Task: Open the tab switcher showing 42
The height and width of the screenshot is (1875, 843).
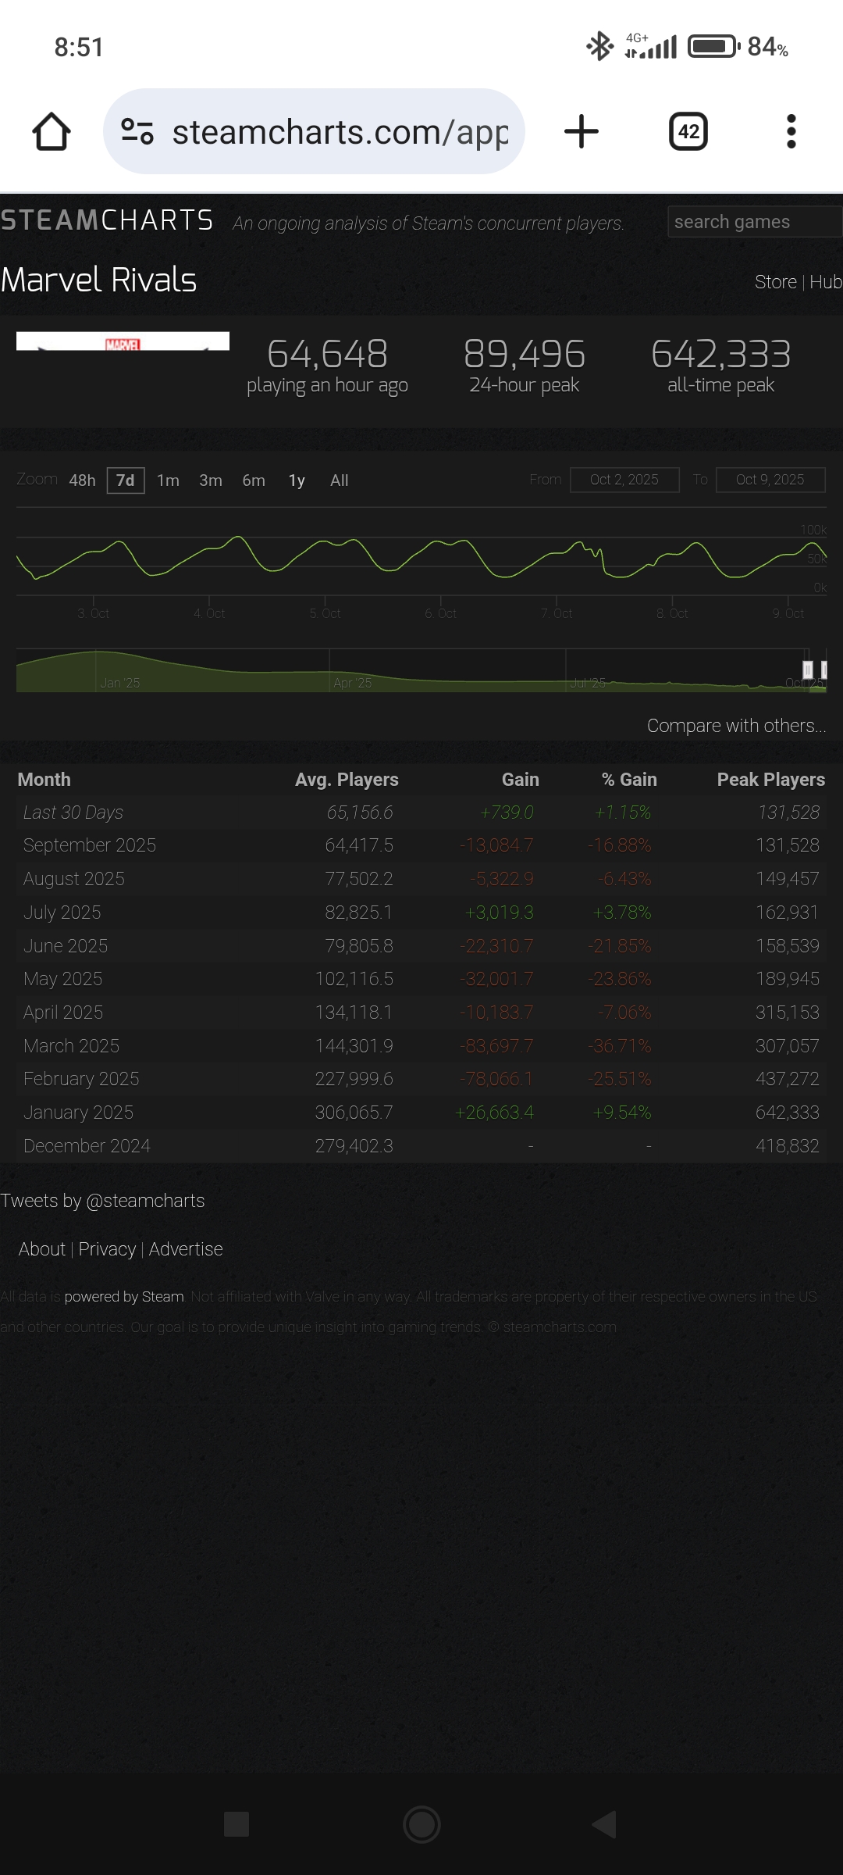Action: [x=688, y=131]
